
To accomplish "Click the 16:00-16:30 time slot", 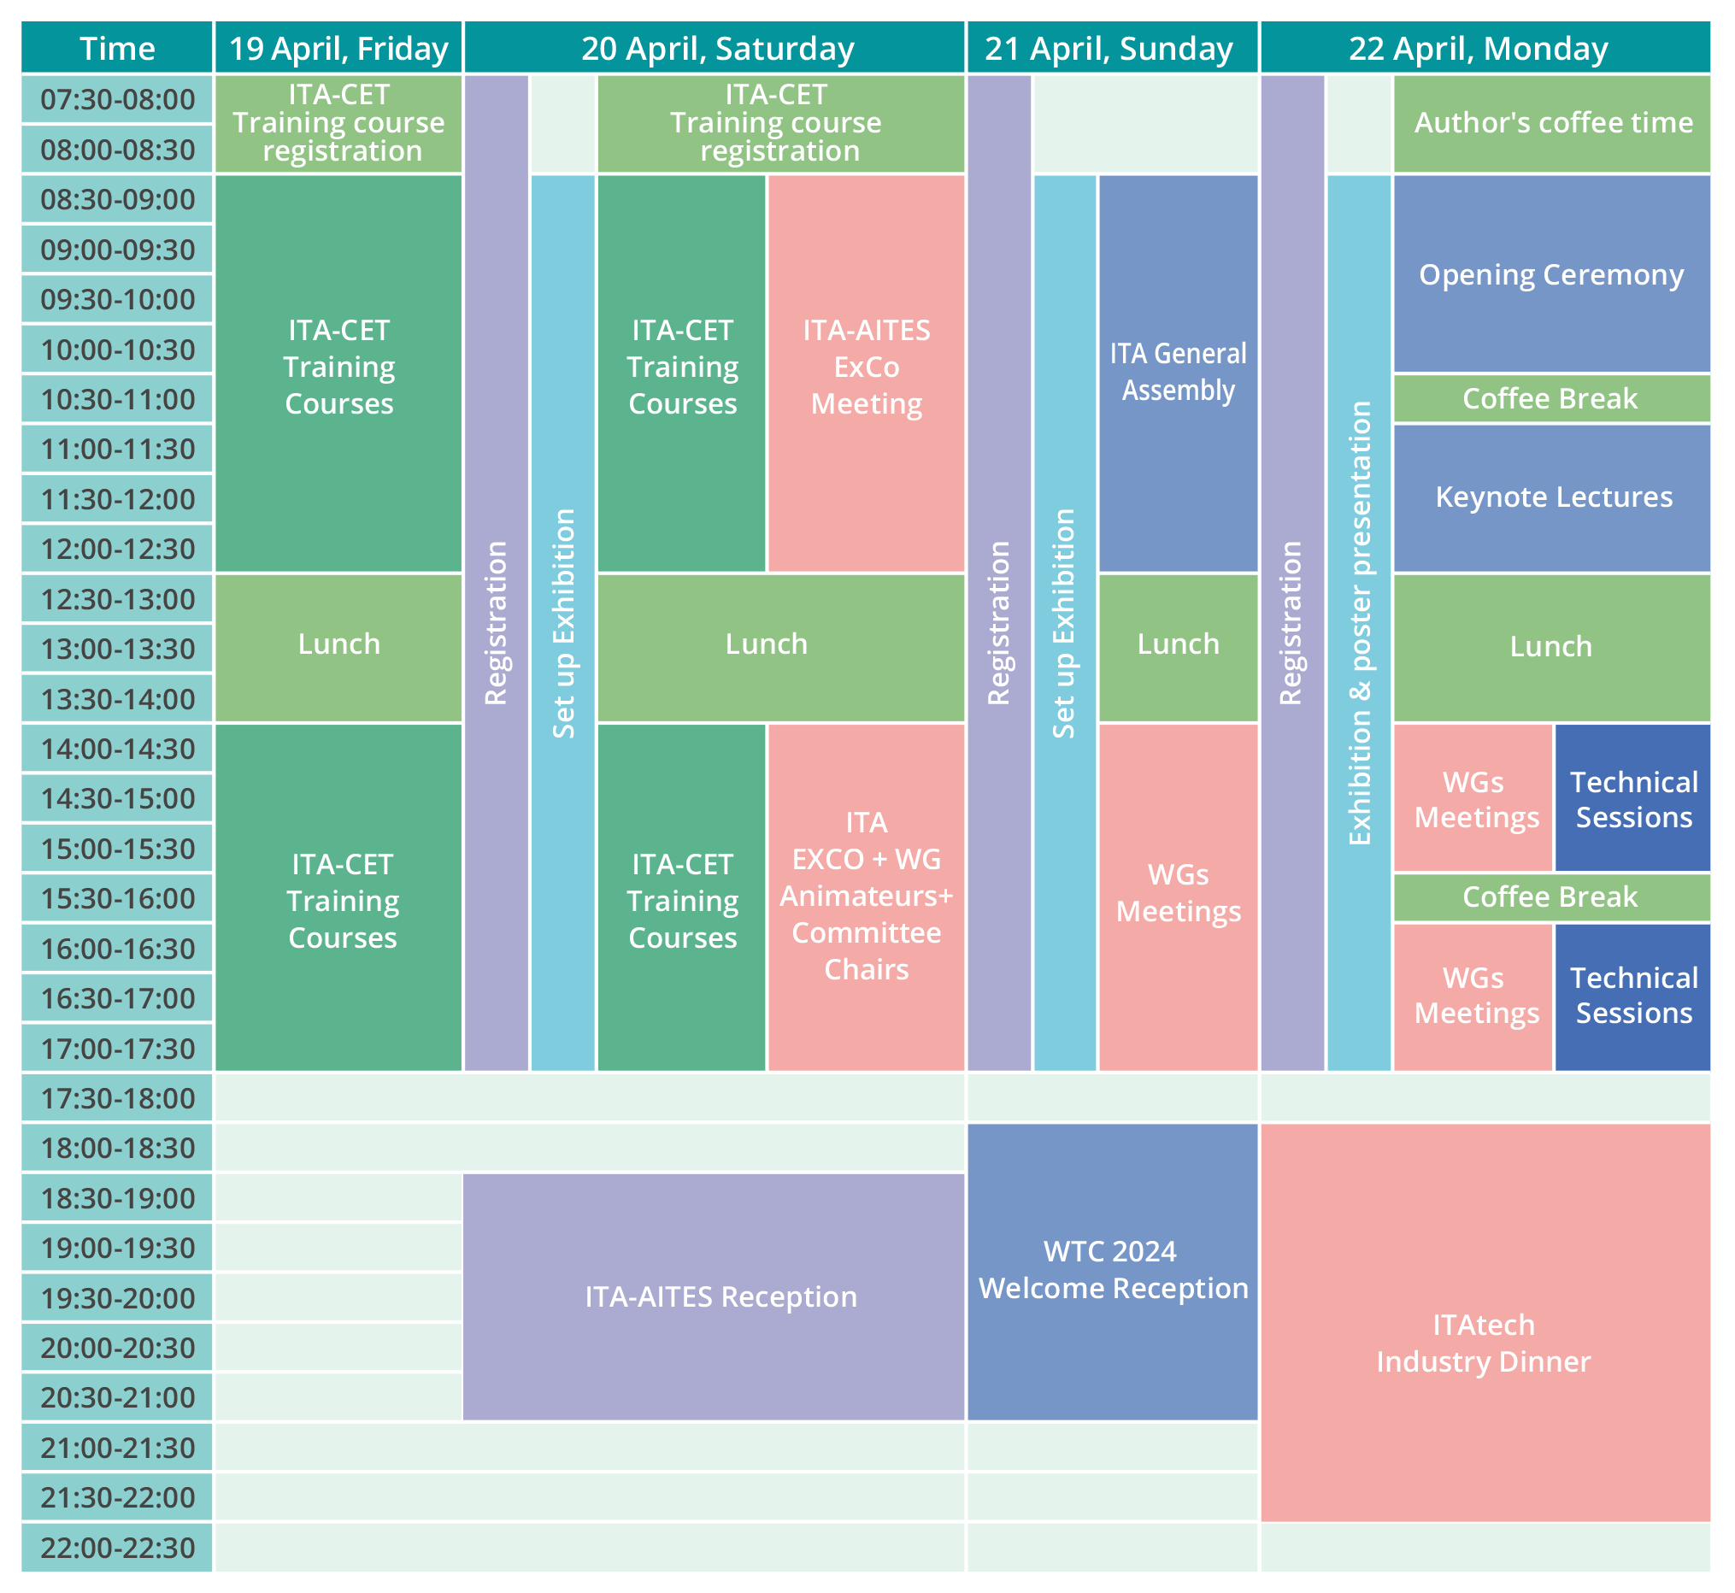I will (117, 949).
